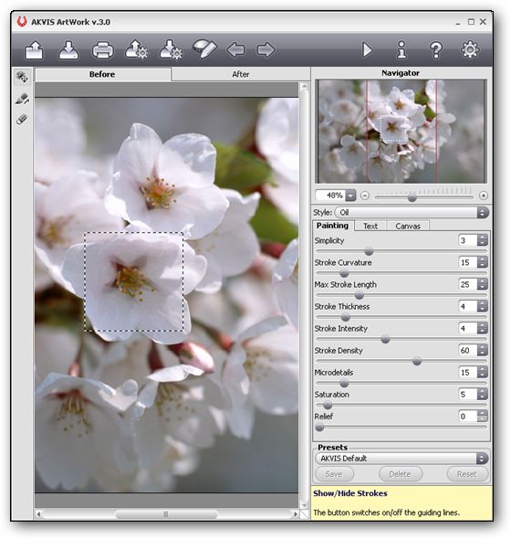The image size is (511, 539).
Task: Open help question mark icon
Action: click(x=436, y=50)
